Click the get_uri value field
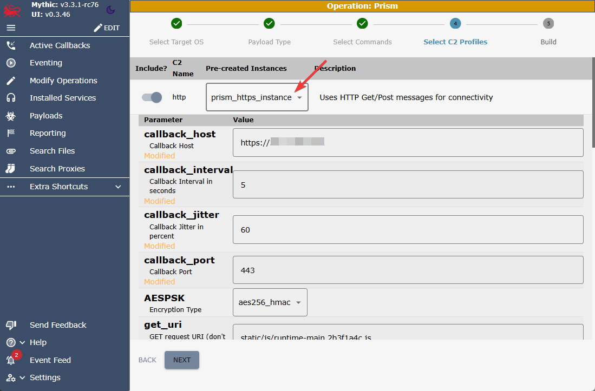 point(408,332)
